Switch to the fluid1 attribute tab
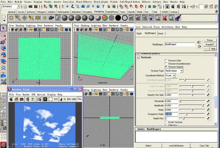This screenshot has width=220, height=148. tap(139, 33)
